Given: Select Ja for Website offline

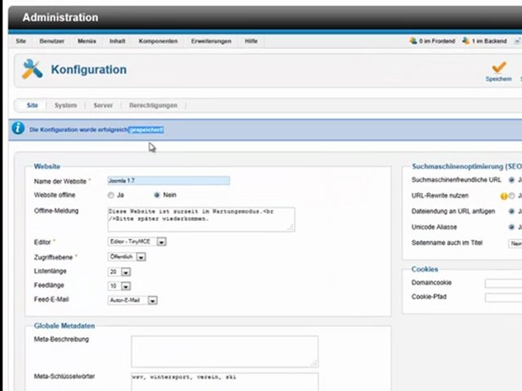Looking at the screenshot, I should coord(111,195).
